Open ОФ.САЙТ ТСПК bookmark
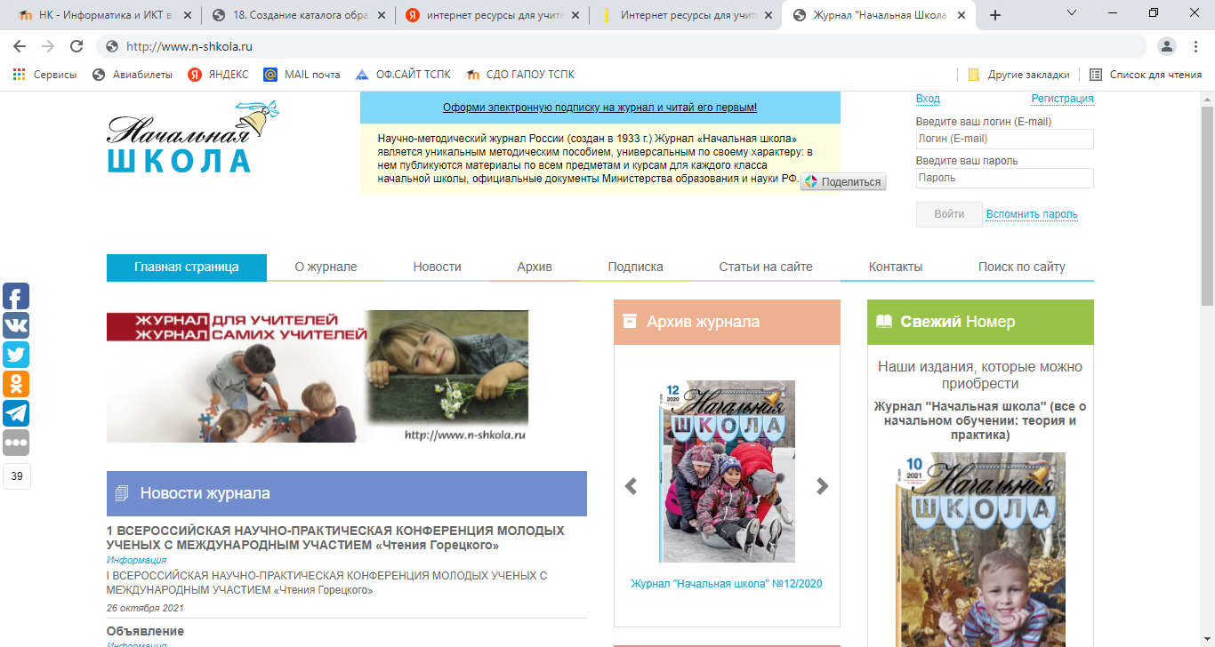Viewport: 1215px width, 647px height. tap(404, 75)
